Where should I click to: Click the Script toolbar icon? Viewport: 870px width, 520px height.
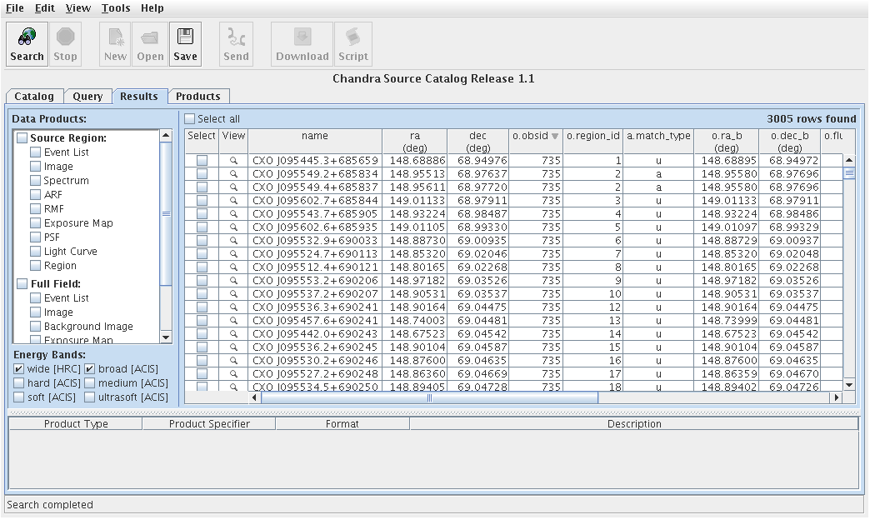coord(352,37)
